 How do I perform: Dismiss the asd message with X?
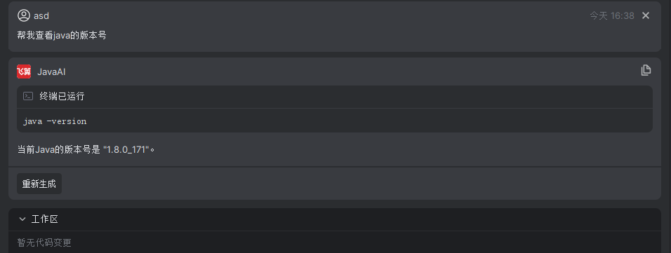(646, 16)
